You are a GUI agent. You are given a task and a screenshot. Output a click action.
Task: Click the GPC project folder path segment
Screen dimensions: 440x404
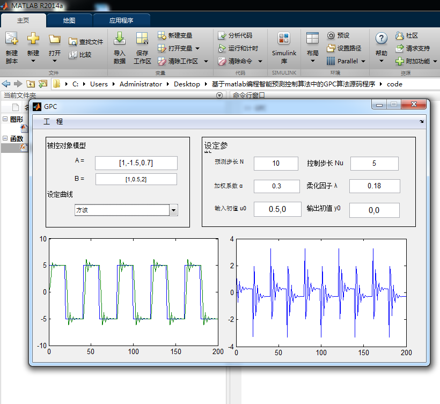coord(293,84)
